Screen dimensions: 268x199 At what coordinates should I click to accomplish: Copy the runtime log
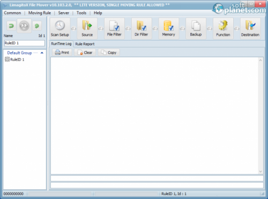coord(109,52)
